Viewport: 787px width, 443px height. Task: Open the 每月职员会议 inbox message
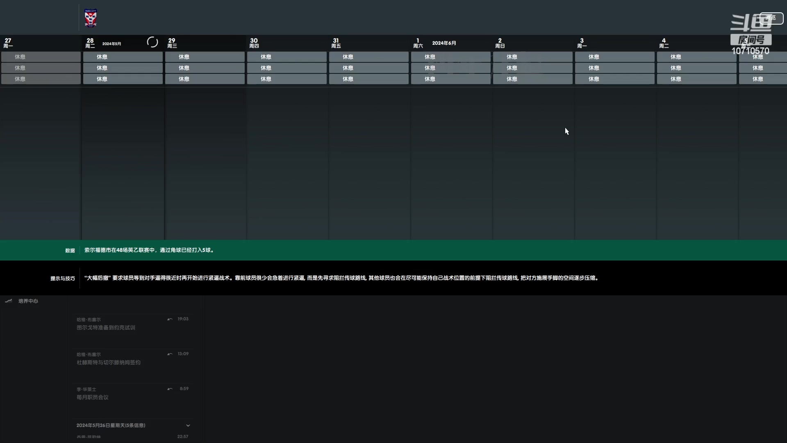(x=93, y=397)
